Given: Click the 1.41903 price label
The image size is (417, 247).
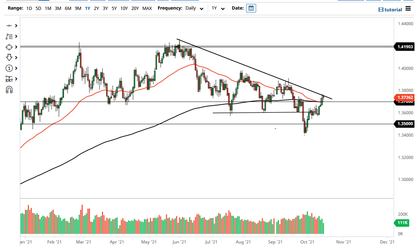Looking at the screenshot, I should pyautogui.click(x=405, y=46).
